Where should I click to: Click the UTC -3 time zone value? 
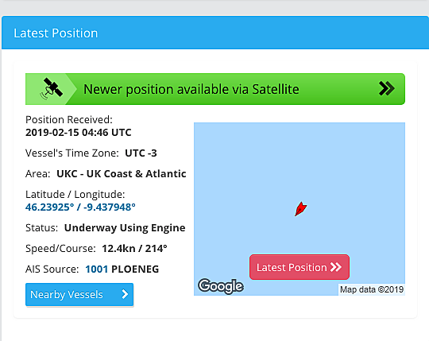141,153
